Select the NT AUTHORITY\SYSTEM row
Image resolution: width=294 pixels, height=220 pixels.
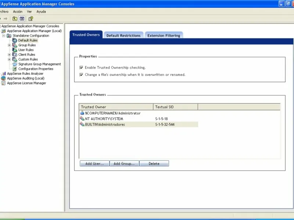[139, 118]
